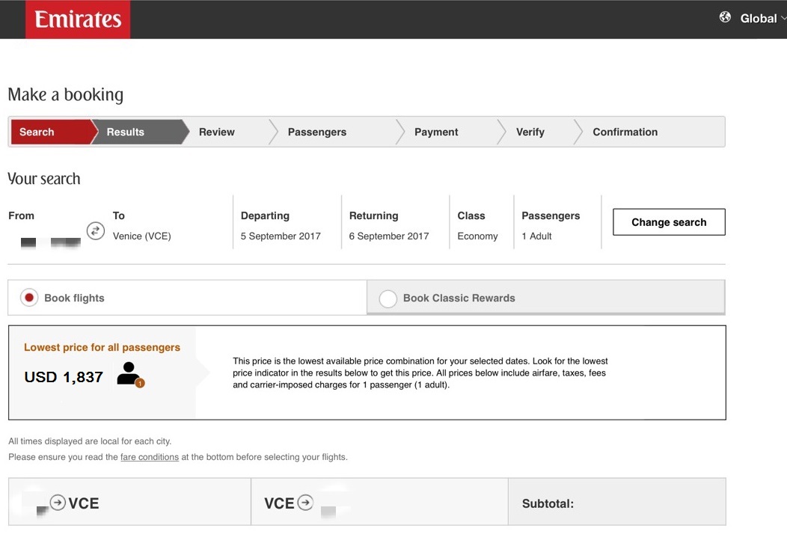Click the Verify step

pyautogui.click(x=530, y=132)
